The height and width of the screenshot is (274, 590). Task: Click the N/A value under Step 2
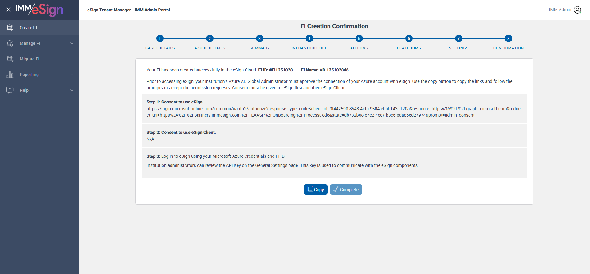pyautogui.click(x=150, y=139)
